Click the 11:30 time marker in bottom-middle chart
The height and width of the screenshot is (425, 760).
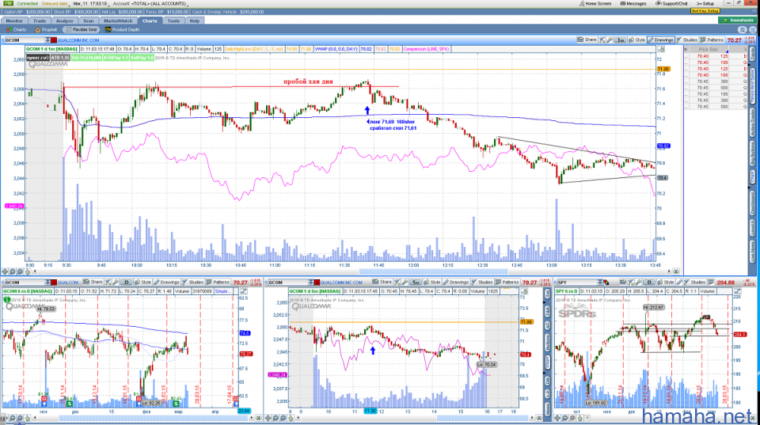370,411
